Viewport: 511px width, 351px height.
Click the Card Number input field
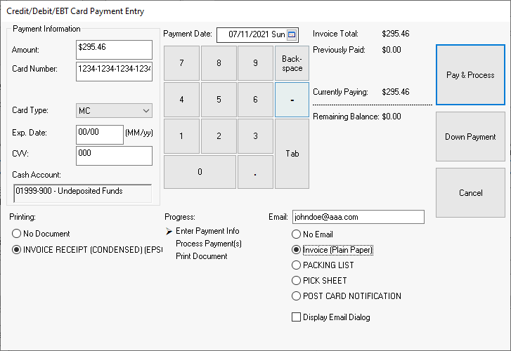114,72
